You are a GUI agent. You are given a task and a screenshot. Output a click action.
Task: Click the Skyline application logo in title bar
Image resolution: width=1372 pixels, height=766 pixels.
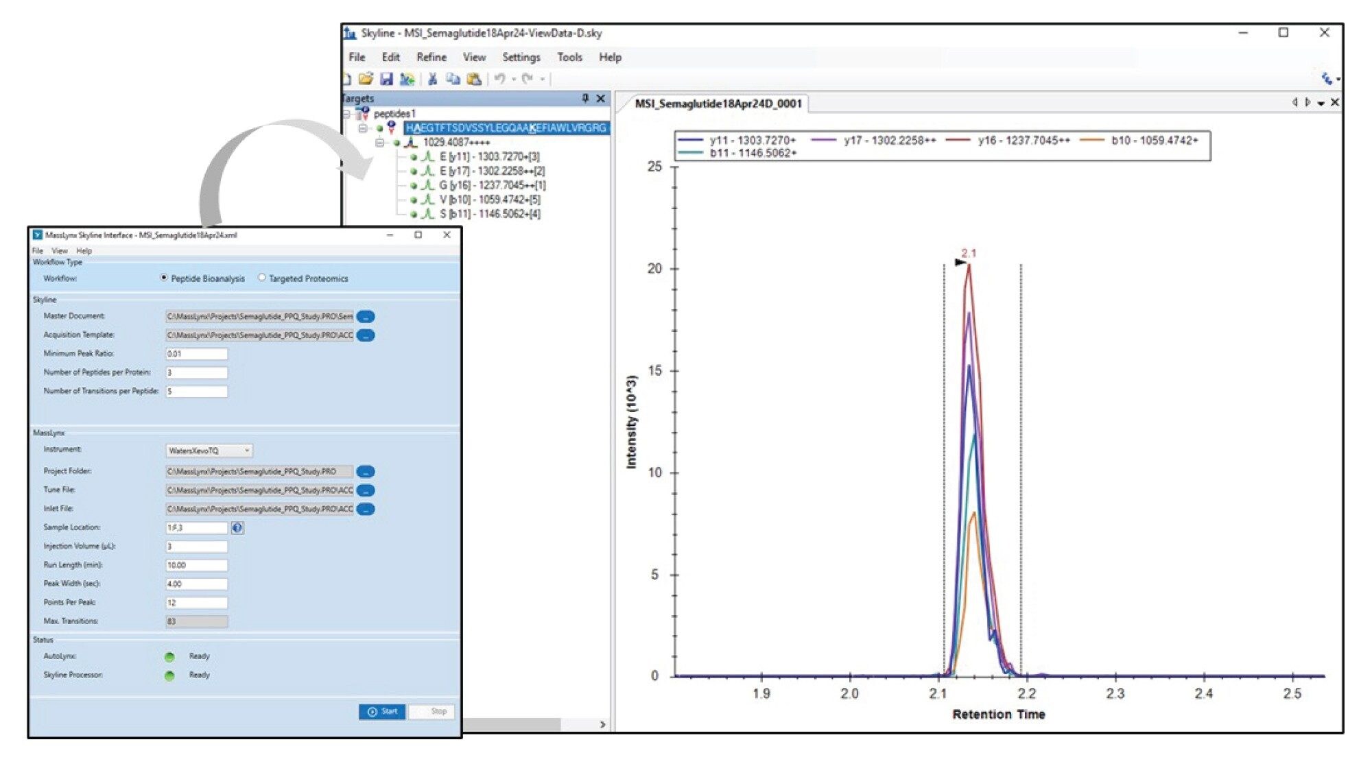[351, 33]
